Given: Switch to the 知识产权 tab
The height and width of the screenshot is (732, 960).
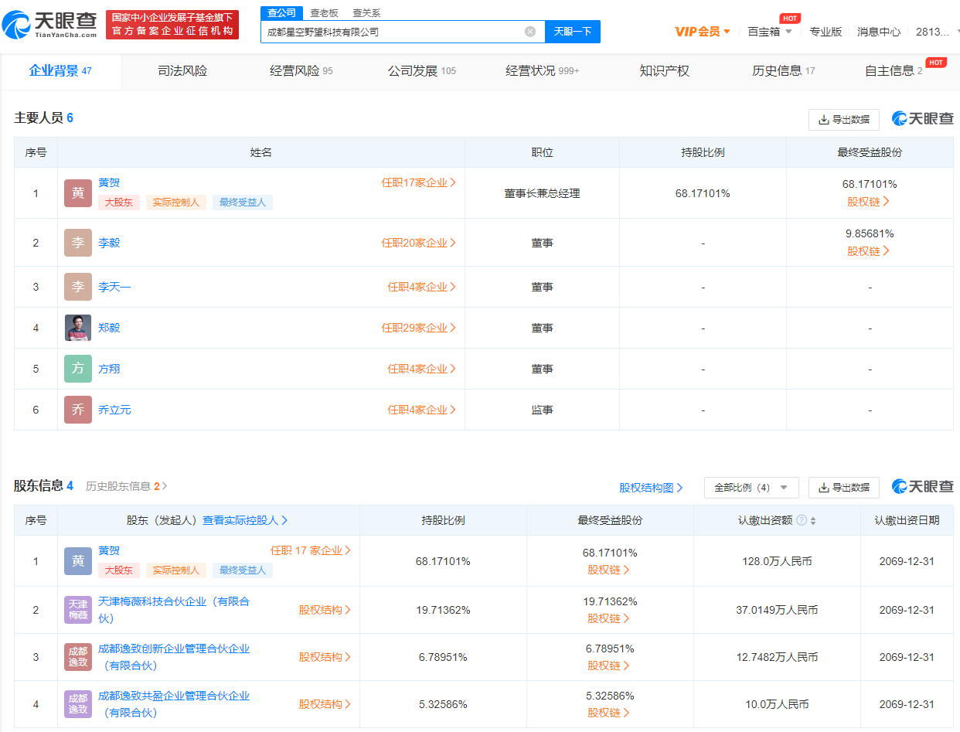Looking at the screenshot, I should [x=664, y=71].
